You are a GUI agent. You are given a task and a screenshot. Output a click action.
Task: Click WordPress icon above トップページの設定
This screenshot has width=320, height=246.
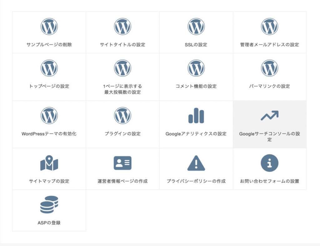49,68
